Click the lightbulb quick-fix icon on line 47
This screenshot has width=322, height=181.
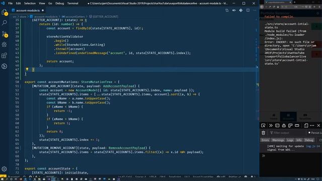point(27,69)
